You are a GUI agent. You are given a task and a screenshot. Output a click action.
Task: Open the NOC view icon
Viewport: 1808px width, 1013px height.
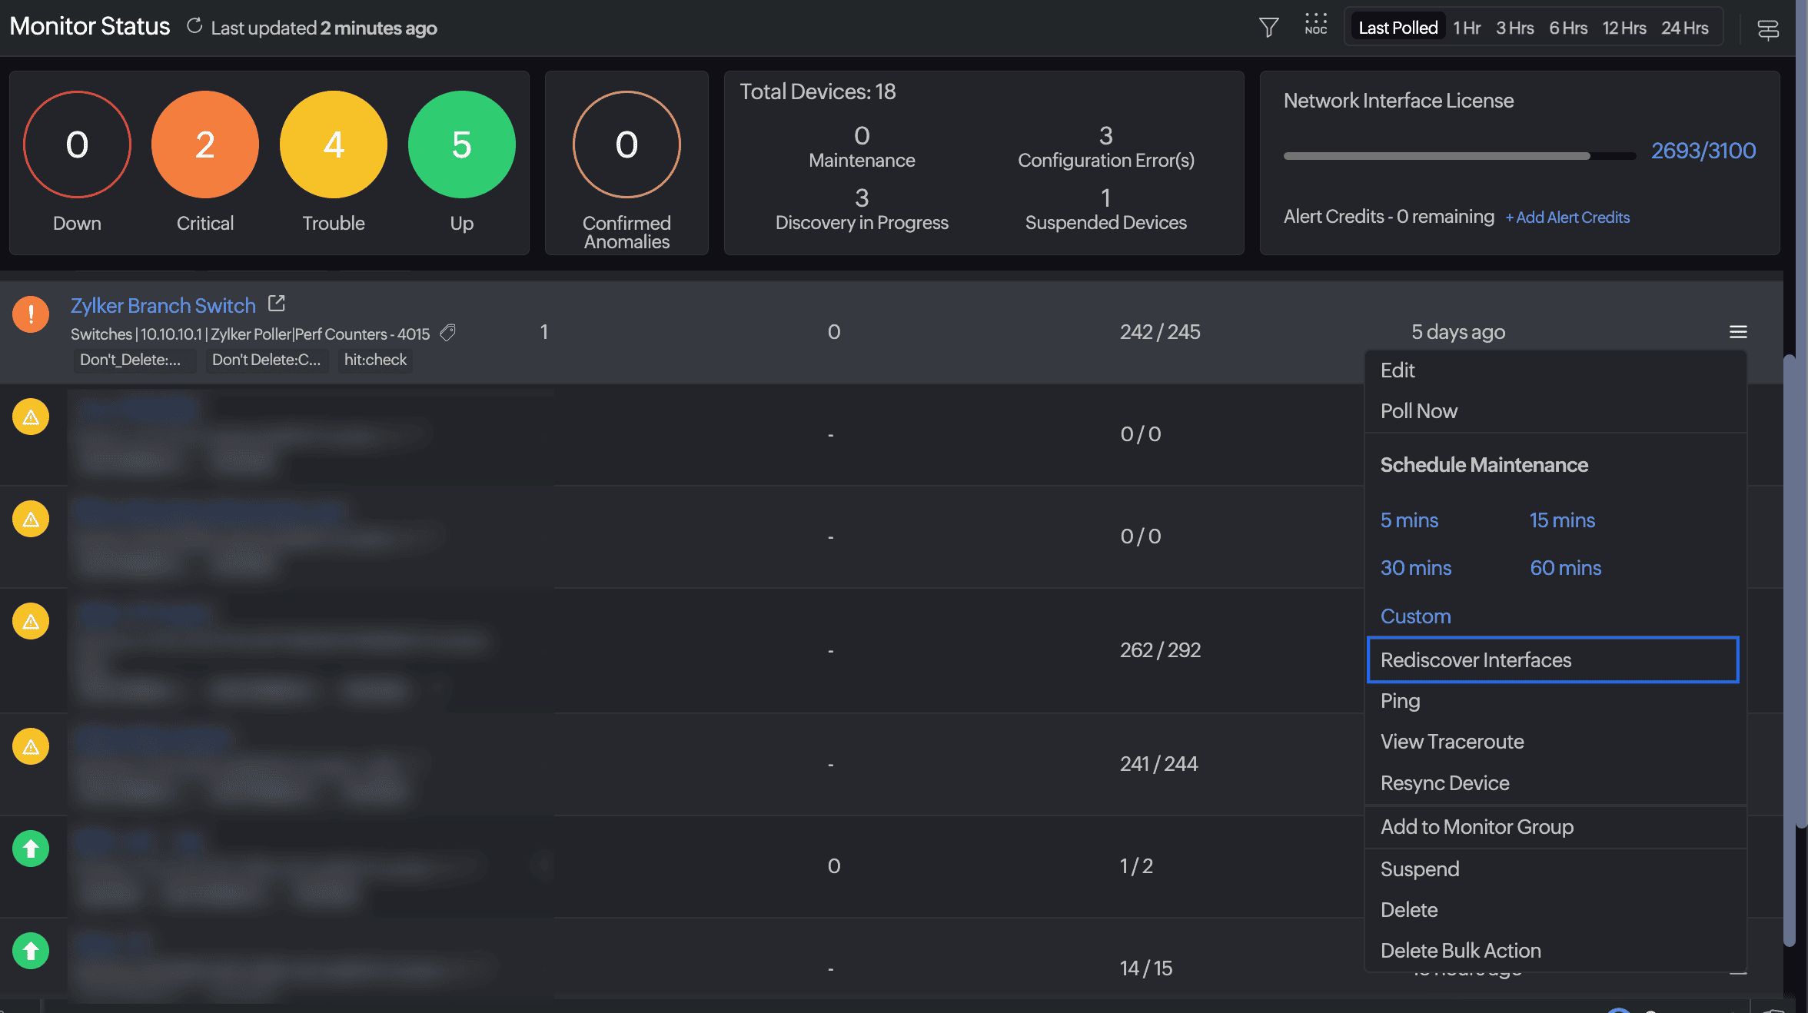coord(1315,25)
